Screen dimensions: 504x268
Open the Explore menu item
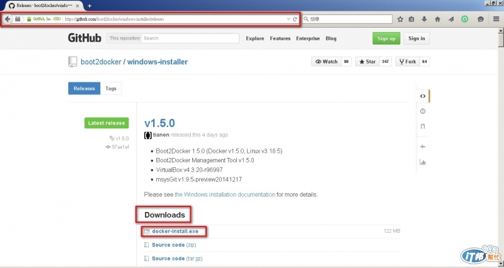click(x=255, y=38)
